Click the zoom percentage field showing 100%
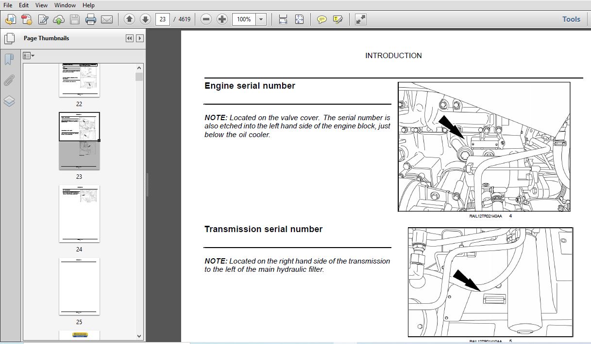This screenshot has height=344, width=591. [244, 19]
